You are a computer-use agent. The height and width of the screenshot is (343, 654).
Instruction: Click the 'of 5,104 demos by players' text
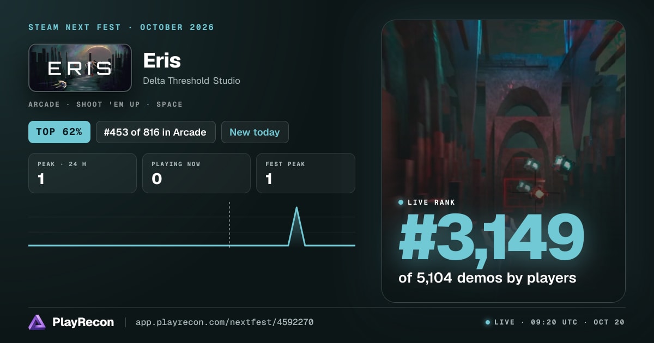(x=487, y=278)
